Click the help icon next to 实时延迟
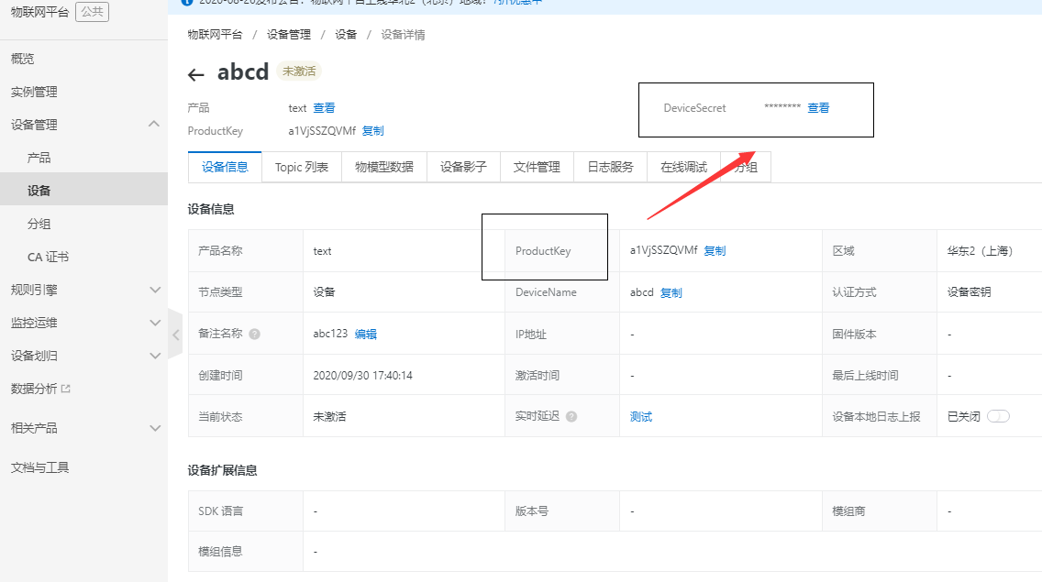 571,415
